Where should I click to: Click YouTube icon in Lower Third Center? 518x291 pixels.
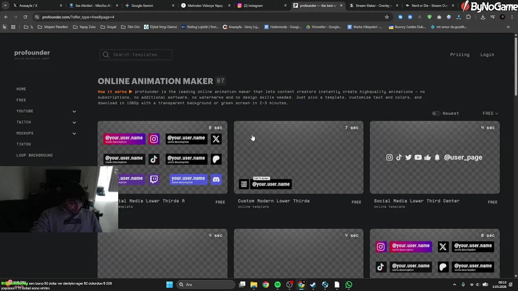pyautogui.click(x=418, y=158)
